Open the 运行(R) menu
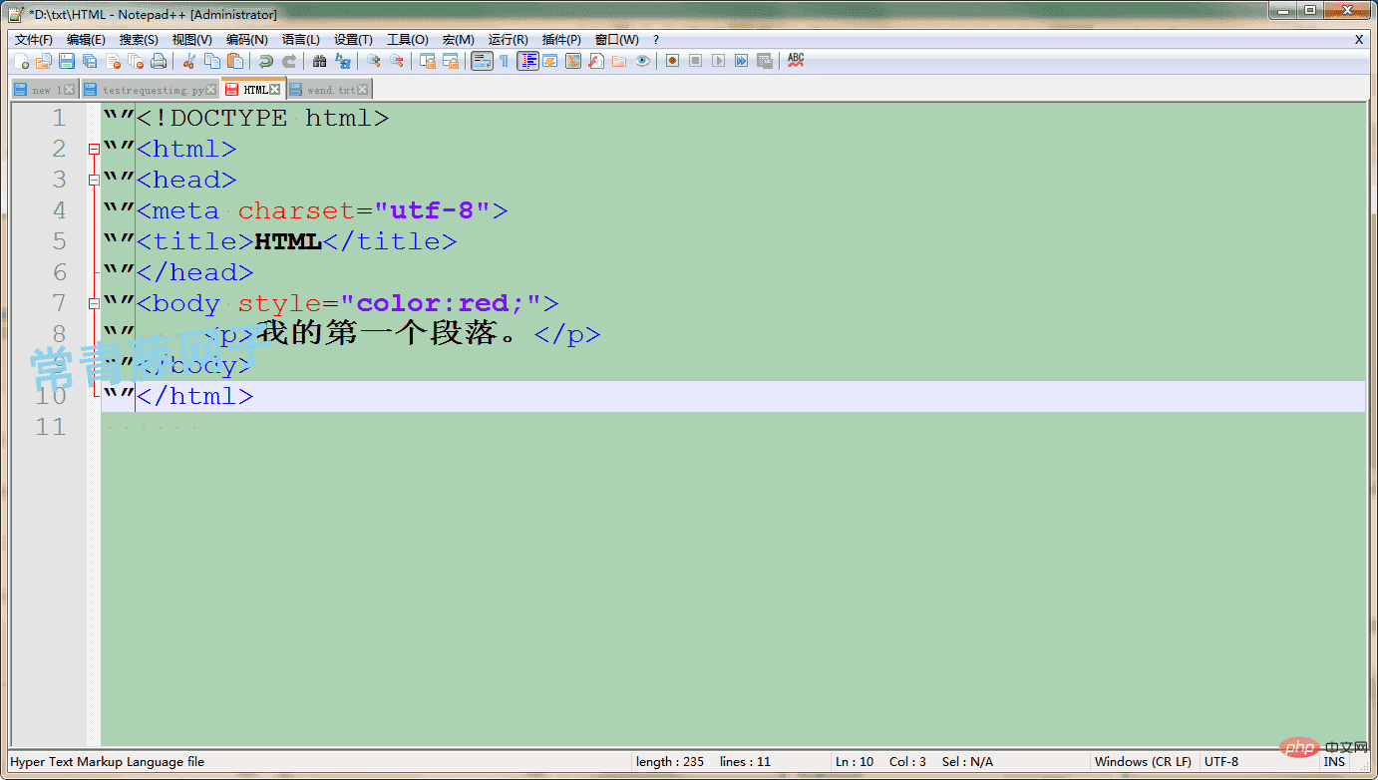 pos(508,40)
